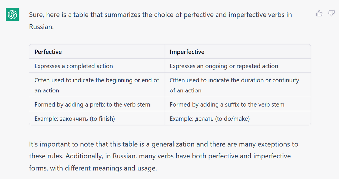Image resolution: width=339 pixels, height=179 pixels.
Task: Click the 'adding a suffix' cell
Action: [x=227, y=104]
